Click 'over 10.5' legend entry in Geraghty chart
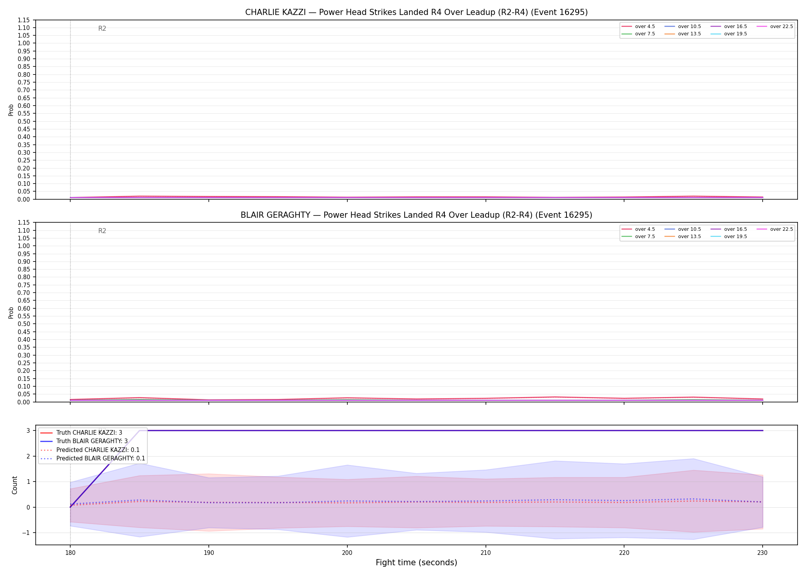 point(683,229)
